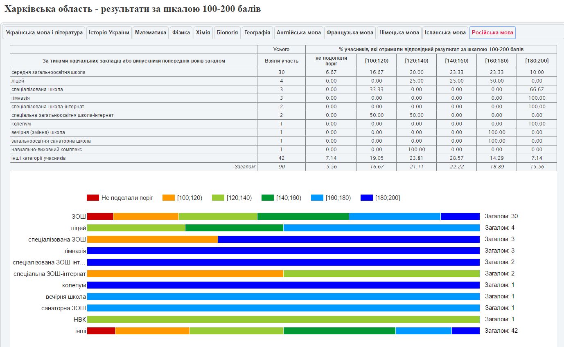
Task: Toggle the light blue [160;180) legend swatch
Action: pyautogui.click(x=317, y=198)
